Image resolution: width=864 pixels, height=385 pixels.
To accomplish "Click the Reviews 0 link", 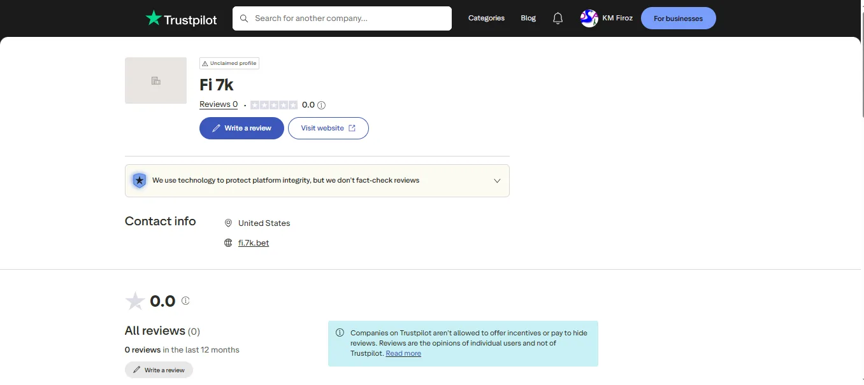I will click(x=219, y=104).
